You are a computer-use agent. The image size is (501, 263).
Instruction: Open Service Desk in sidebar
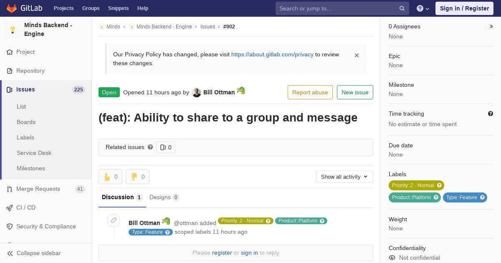[34, 153]
